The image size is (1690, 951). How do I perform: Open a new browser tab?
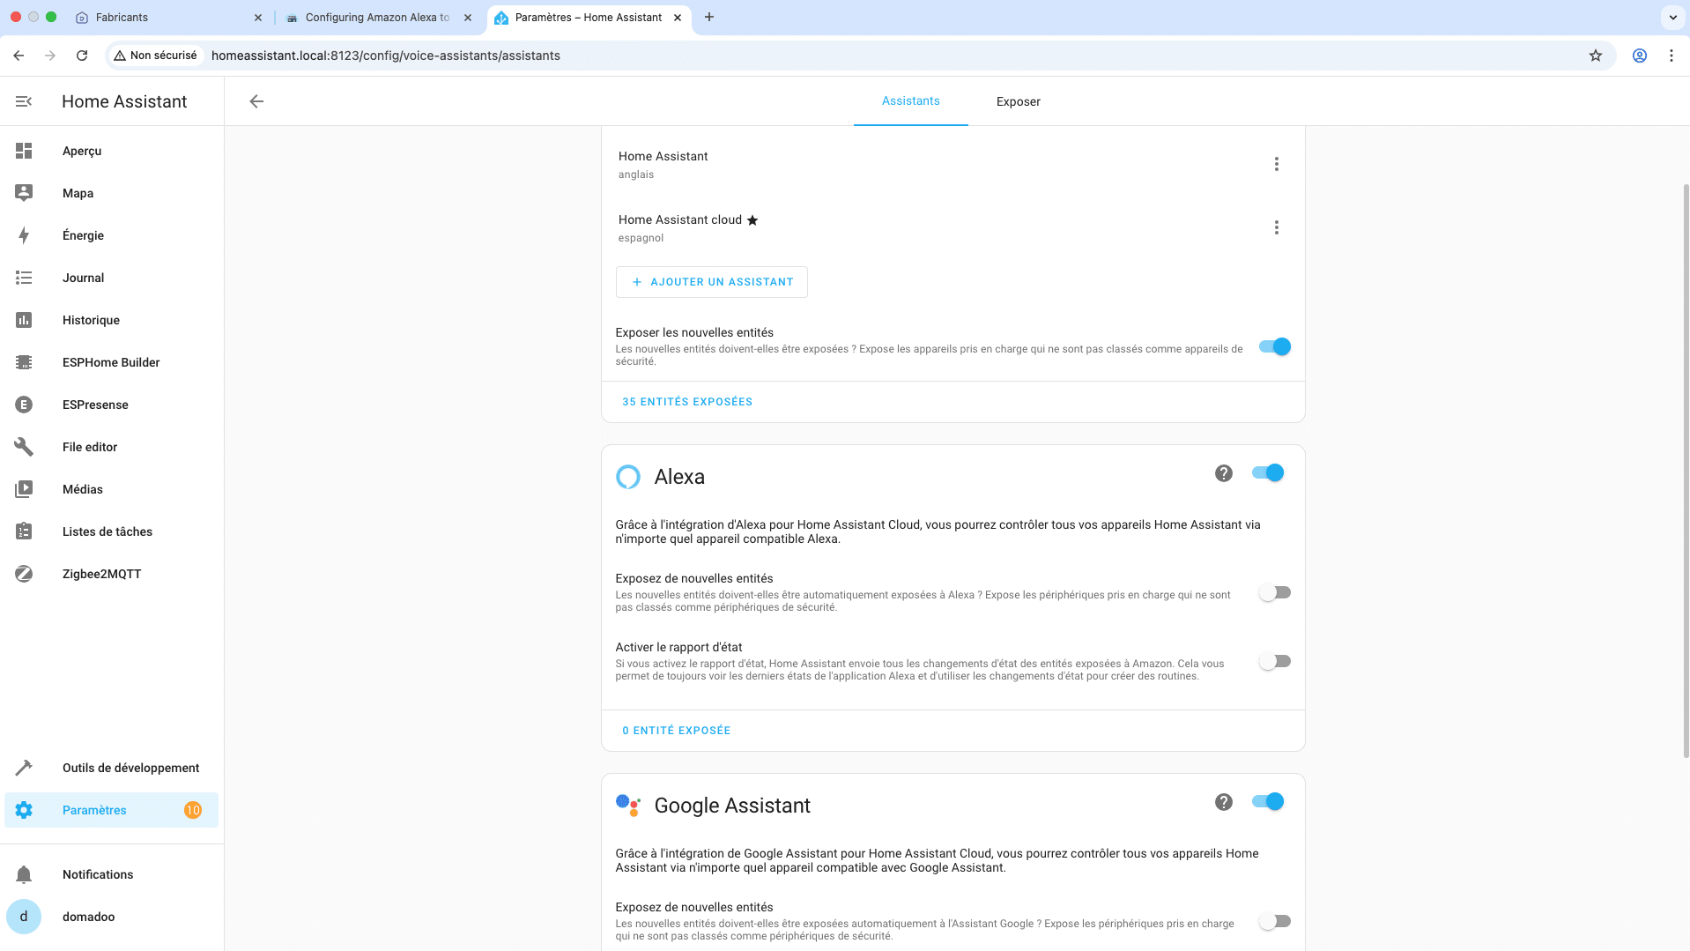click(709, 18)
